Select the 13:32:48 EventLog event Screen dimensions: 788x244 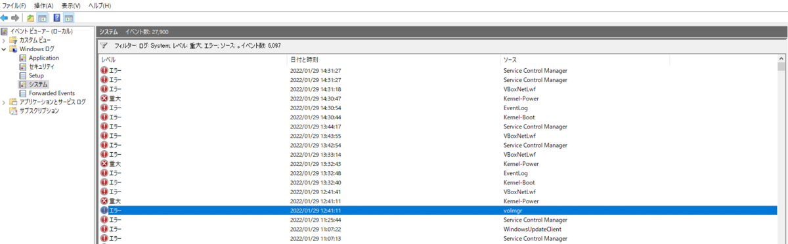438,173
